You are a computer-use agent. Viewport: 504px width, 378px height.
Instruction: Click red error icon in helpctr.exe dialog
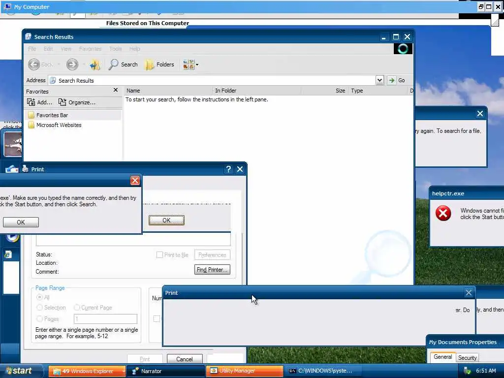[443, 213]
